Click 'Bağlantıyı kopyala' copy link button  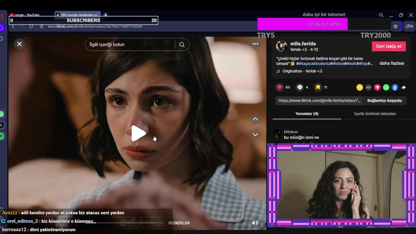[x=384, y=100]
